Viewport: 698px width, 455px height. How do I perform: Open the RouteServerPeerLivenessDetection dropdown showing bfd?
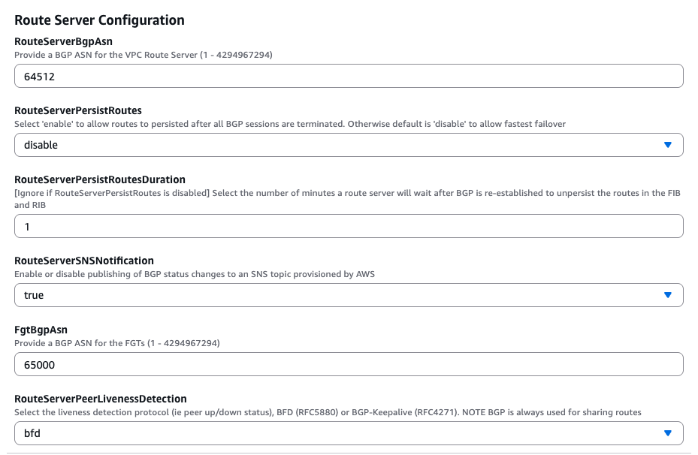(349, 433)
